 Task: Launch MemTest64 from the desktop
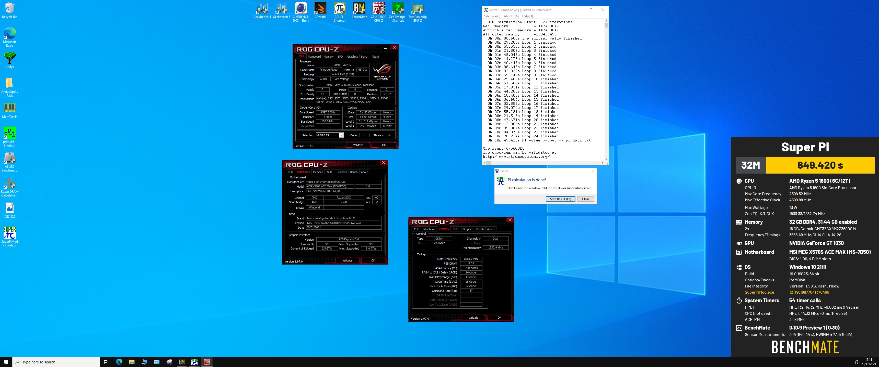(9, 110)
